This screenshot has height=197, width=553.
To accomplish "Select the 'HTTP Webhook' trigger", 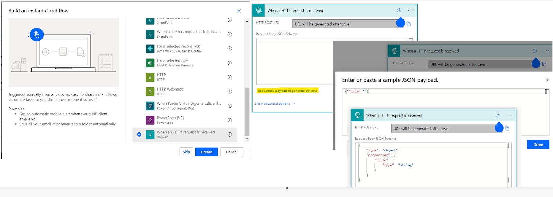I will coord(185,92).
